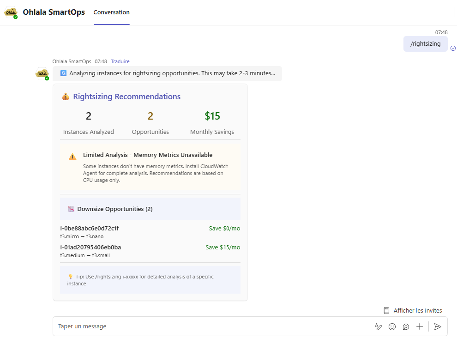Click the warning triangle in the Limited Analysis banner
457x338 pixels.
tap(72, 156)
